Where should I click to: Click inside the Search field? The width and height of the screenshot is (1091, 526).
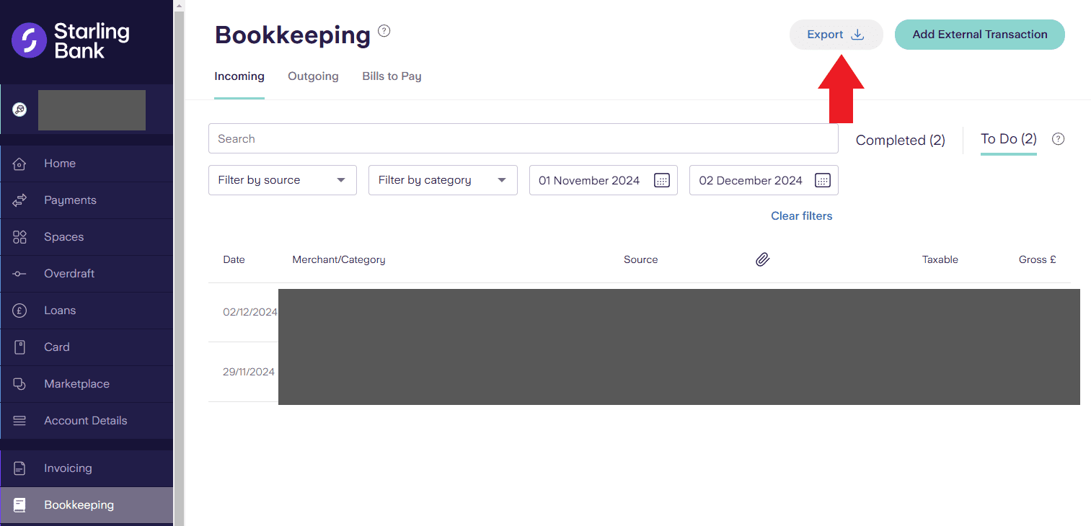(x=523, y=138)
